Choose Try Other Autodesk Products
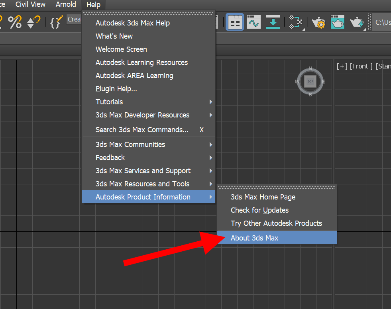Image resolution: width=391 pixels, height=309 pixels. pos(277,223)
